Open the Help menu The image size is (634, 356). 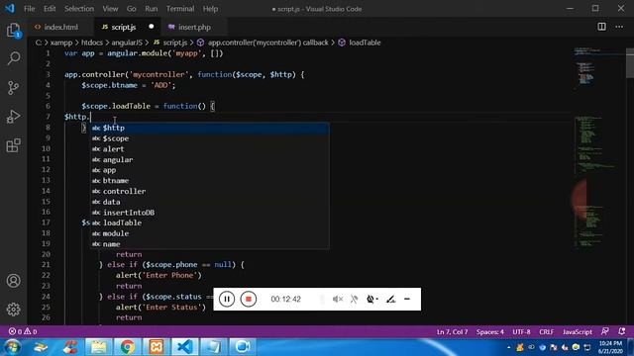click(x=210, y=9)
